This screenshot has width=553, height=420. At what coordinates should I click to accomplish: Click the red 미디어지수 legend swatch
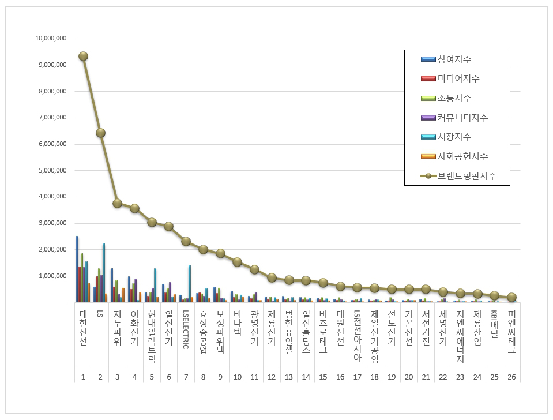pos(427,78)
